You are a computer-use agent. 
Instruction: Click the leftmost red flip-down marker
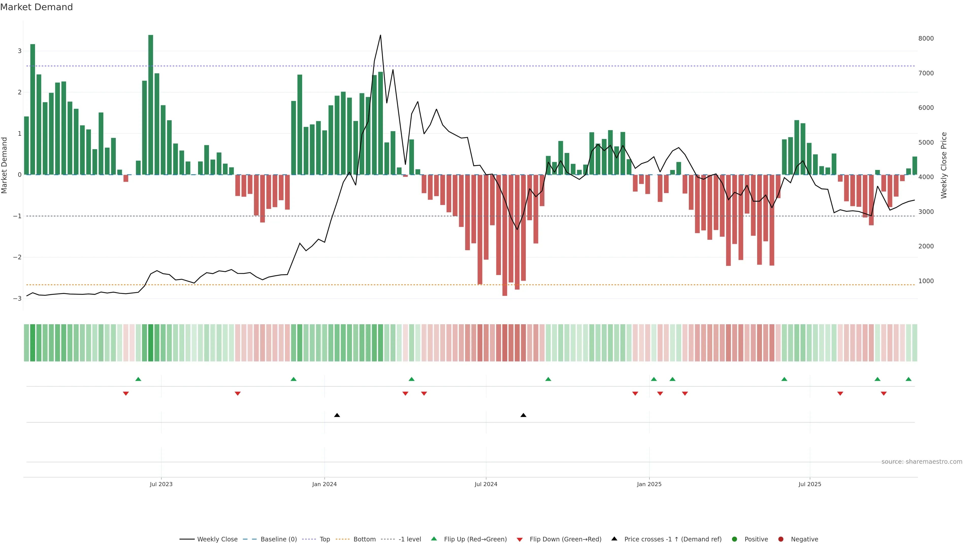126,394
